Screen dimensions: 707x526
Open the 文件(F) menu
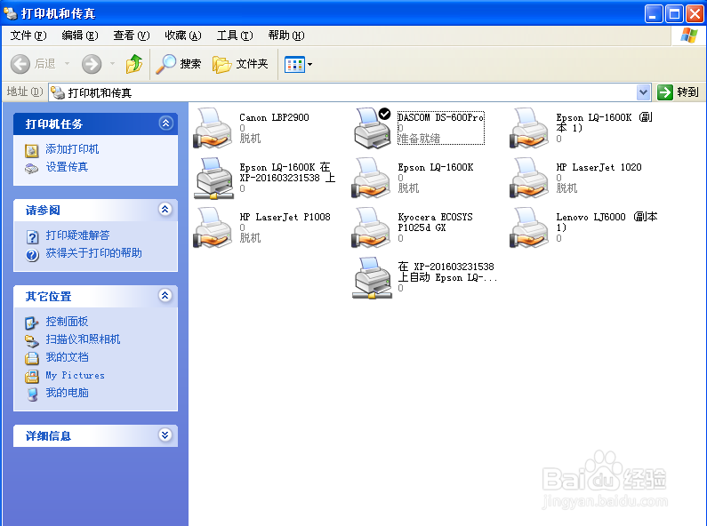coord(28,36)
